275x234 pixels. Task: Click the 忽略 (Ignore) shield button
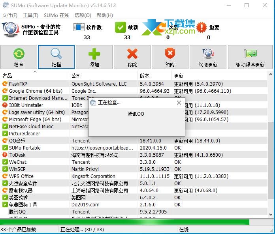170,57
